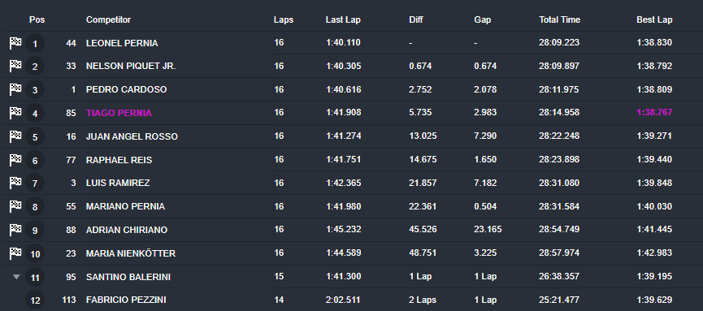Open competitor Tiago Pernia highlighted in purple
The width and height of the screenshot is (703, 311).
(119, 113)
